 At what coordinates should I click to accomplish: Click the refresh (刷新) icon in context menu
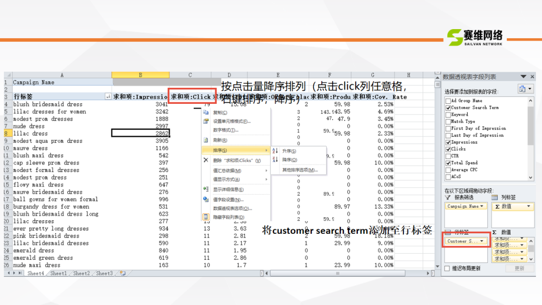[206, 140]
